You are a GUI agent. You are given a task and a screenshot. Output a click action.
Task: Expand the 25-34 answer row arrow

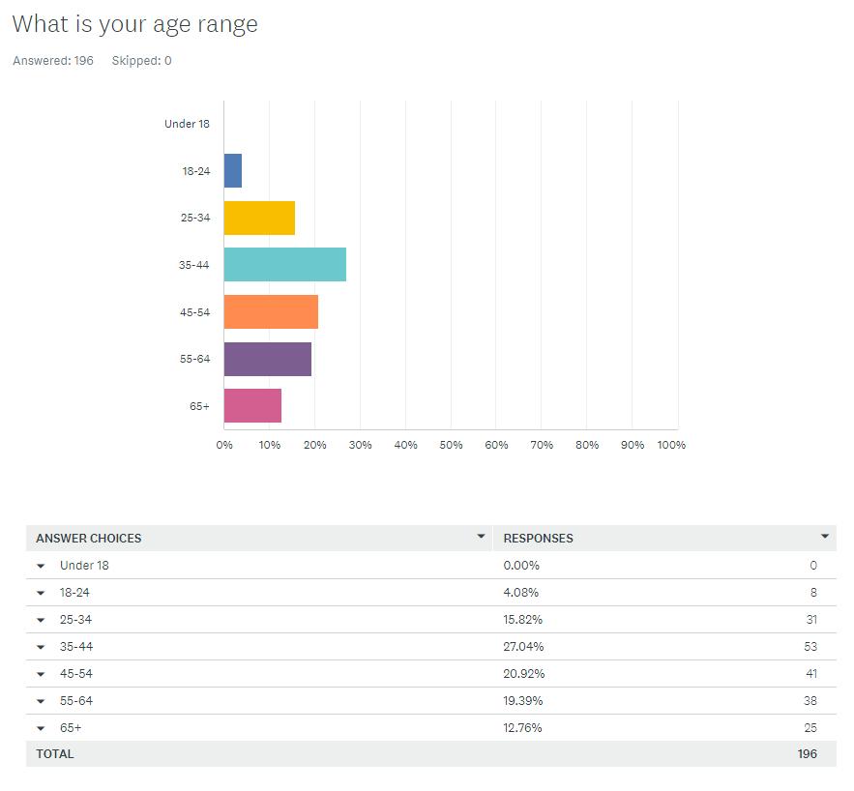[x=42, y=620]
